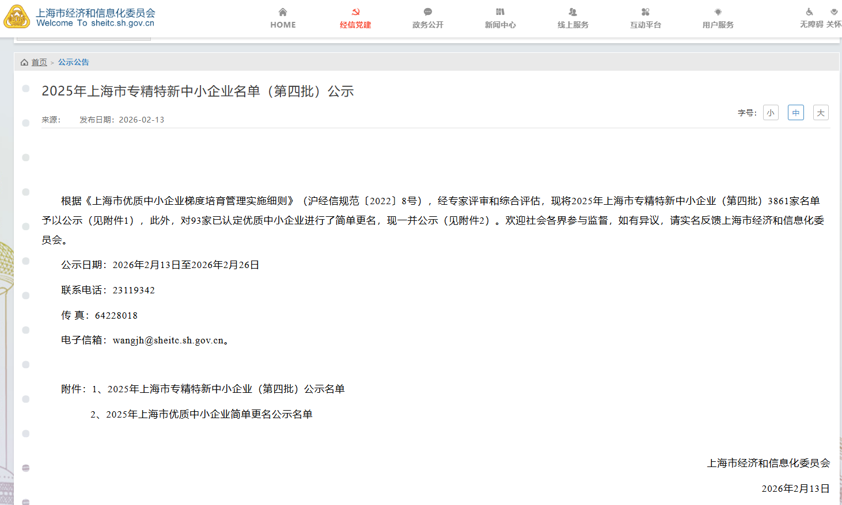Viewport: 842px width, 505px height.
Task: Click the HOME house icon
Action: click(x=283, y=12)
